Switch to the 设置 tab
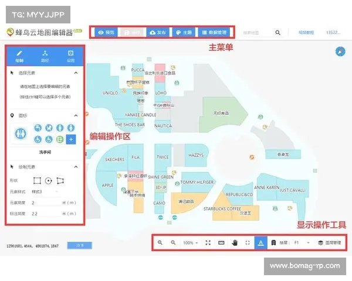This screenshot has height=281, width=352. pos(70,56)
